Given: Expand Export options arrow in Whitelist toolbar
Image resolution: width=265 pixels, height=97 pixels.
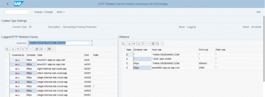Looking at the screenshot, I should (162, 44).
